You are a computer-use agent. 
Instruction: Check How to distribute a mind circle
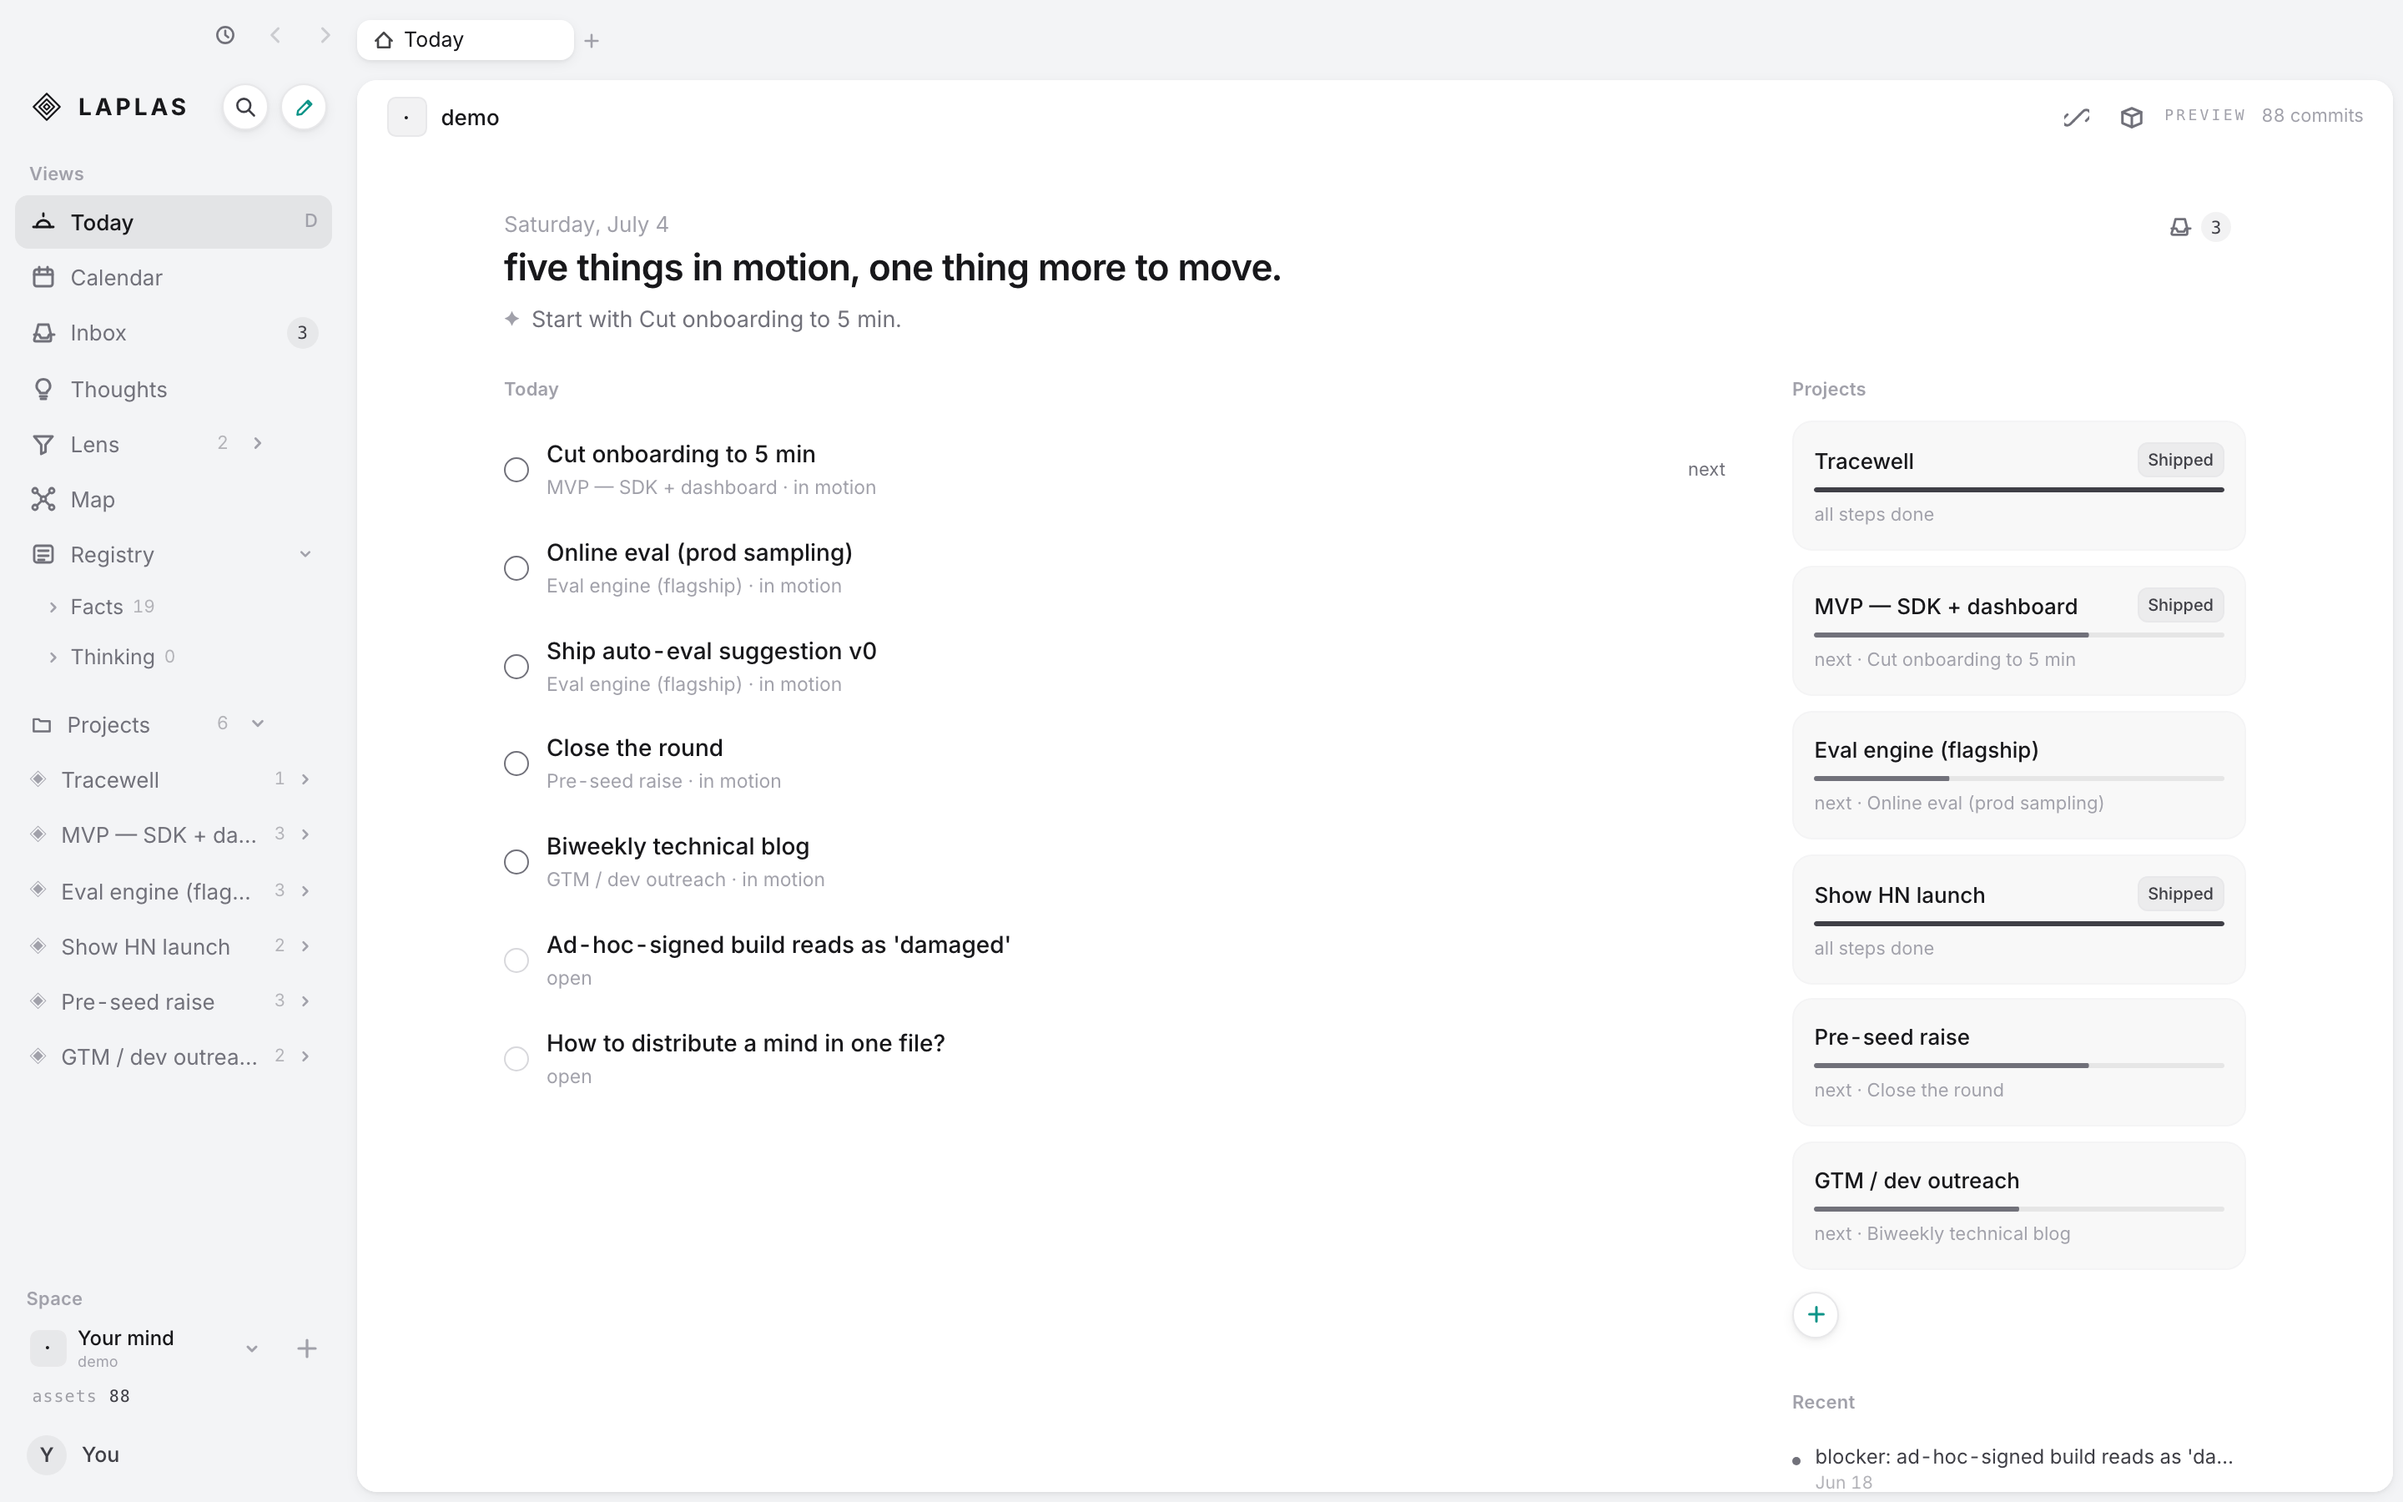pyautogui.click(x=516, y=1059)
